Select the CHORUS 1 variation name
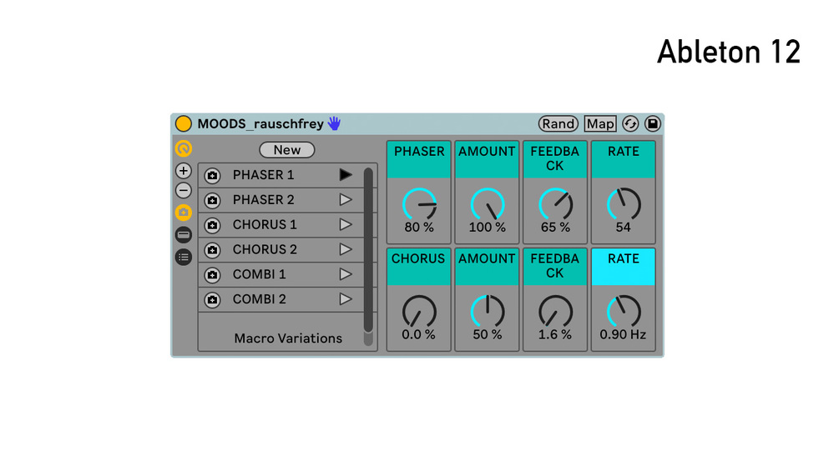The image size is (839, 471). [265, 225]
